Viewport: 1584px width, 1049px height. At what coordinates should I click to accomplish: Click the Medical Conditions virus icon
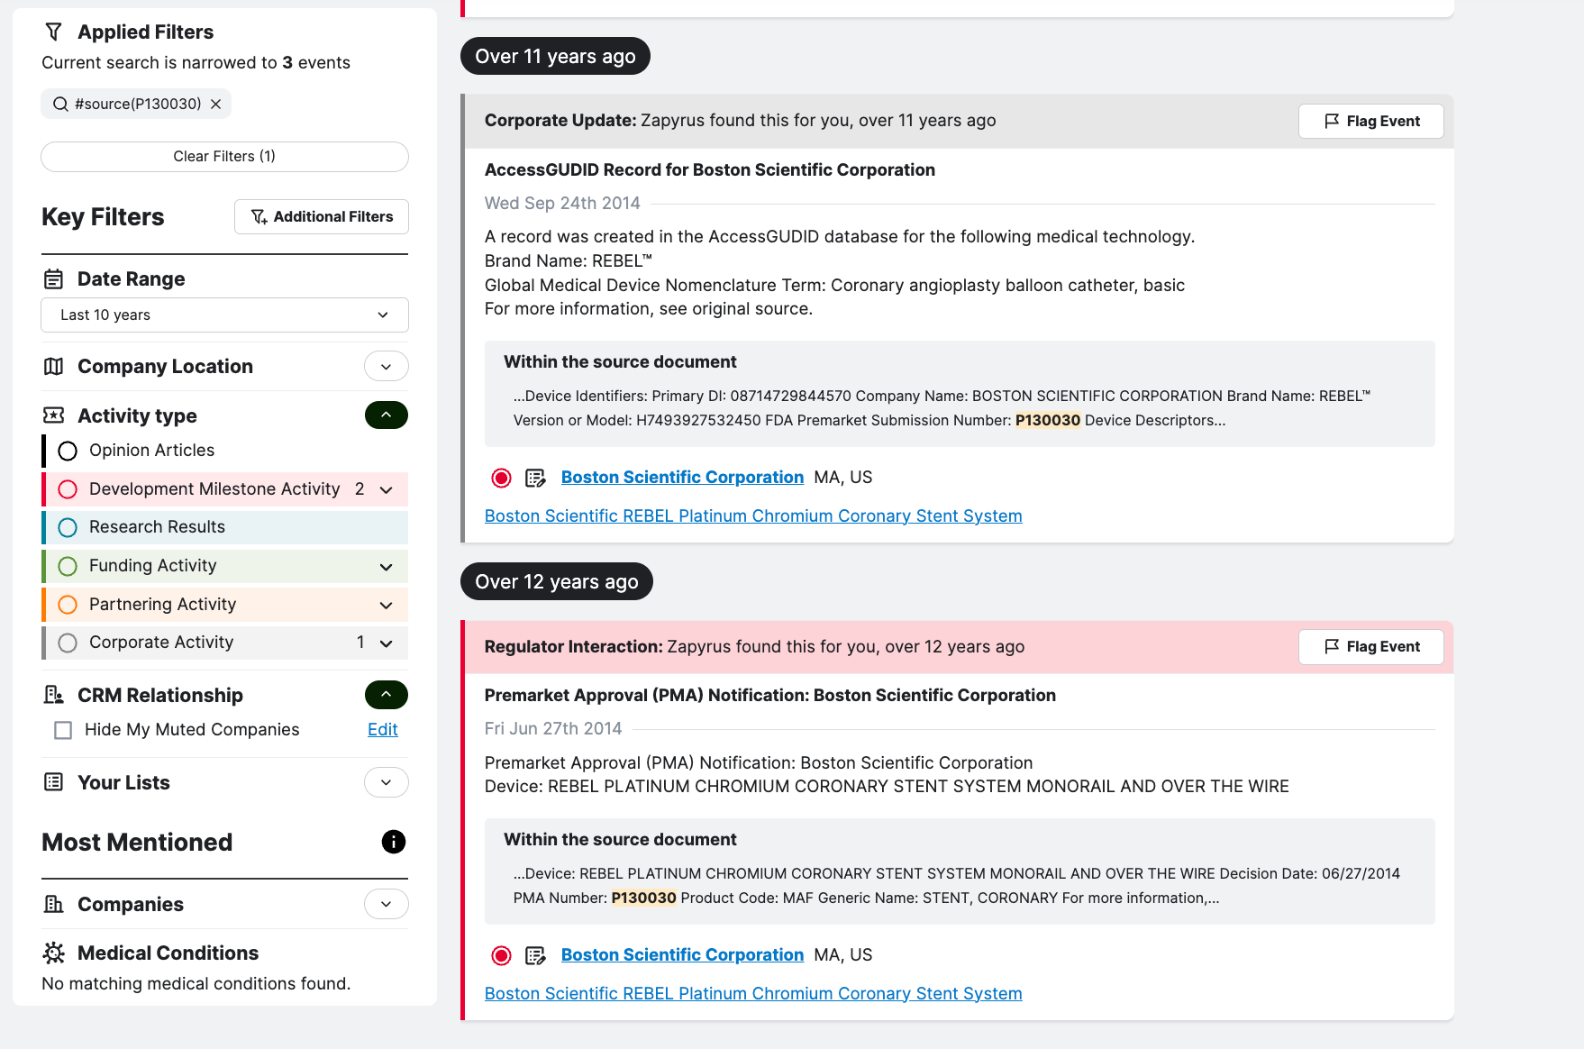tap(54, 953)
